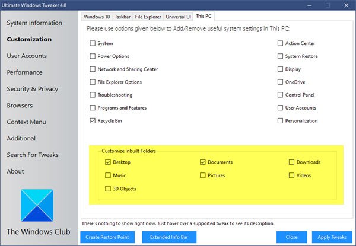This screenshot has height=246, width=356.
Task: Open the Taskbar tab
Action: 122,17
